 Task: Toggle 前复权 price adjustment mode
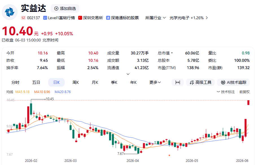coord(244,92)
